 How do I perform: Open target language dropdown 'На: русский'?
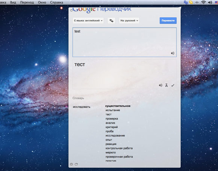129,21
